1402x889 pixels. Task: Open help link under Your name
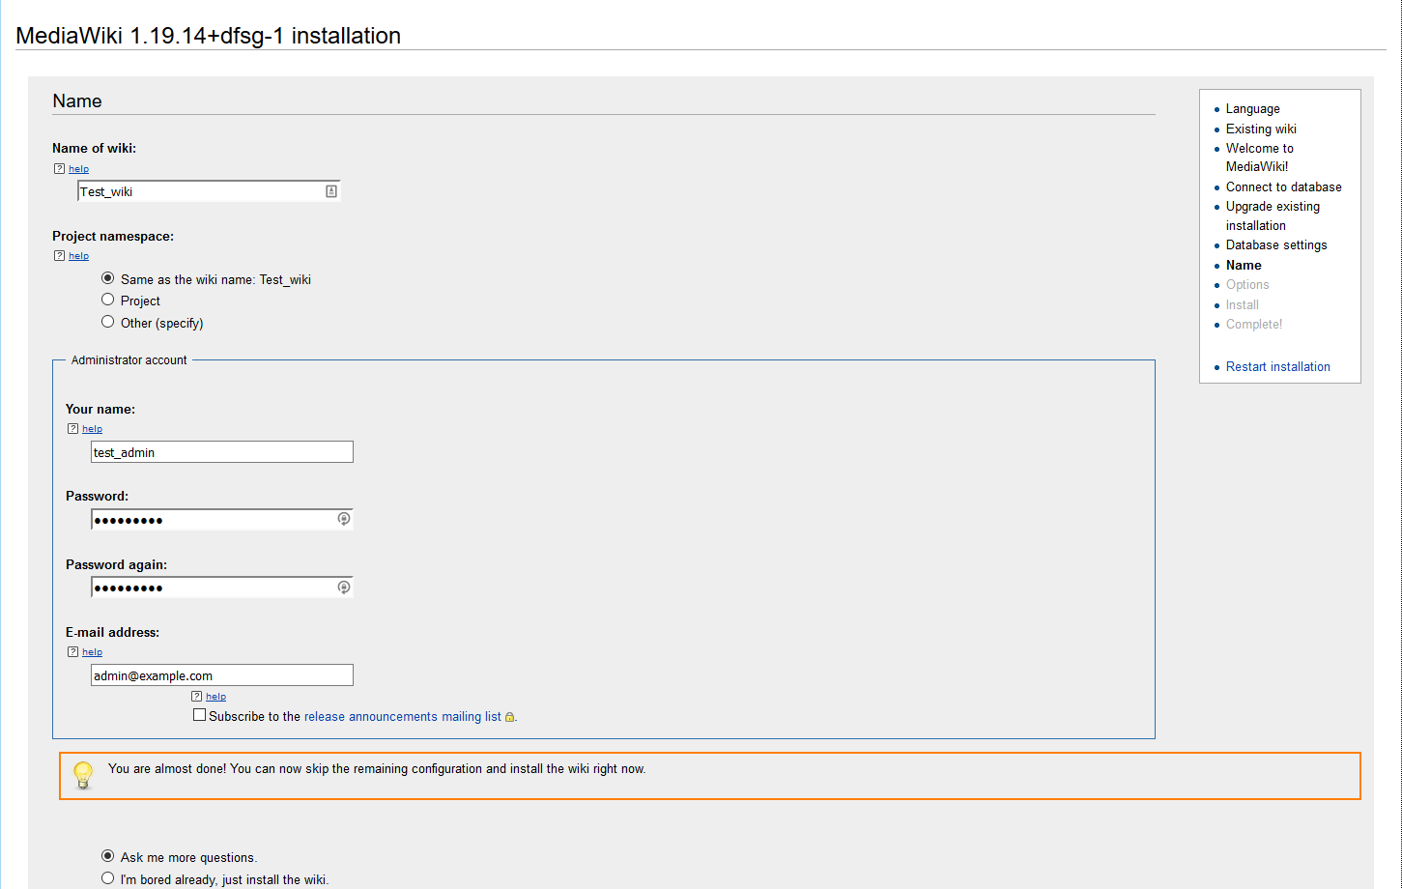coord(92,429)
